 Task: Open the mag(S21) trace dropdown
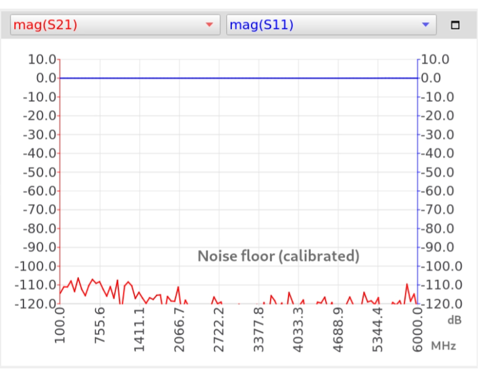coord(115,25)
